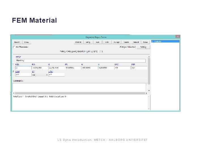Click the E modulus input field
Viewport: 204px width, 153px height.
[56, 68]
